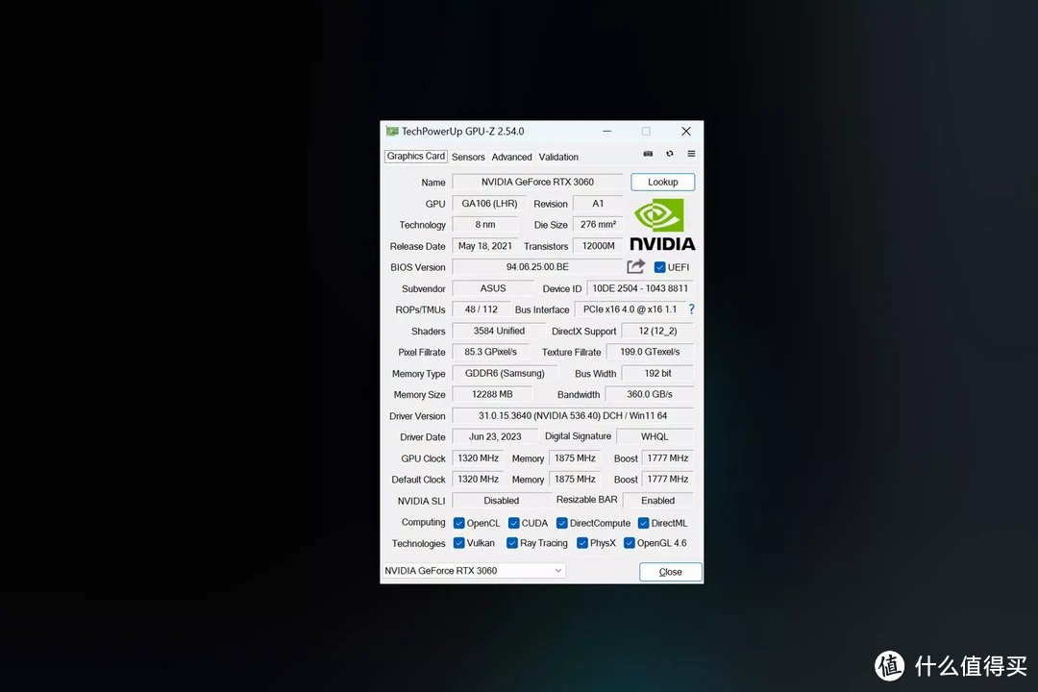Click the Lookup button
This screenshot has width=1038, height=692.
(x=662, y=182)
